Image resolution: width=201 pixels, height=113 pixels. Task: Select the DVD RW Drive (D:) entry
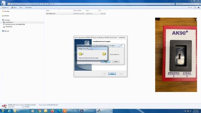(x=15, y=24)
